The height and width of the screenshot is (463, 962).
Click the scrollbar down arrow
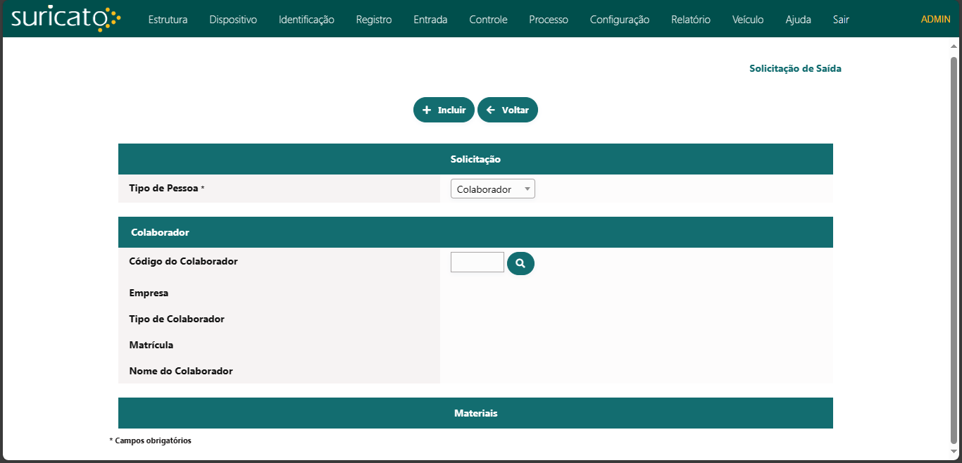click(x=954, y=451)
